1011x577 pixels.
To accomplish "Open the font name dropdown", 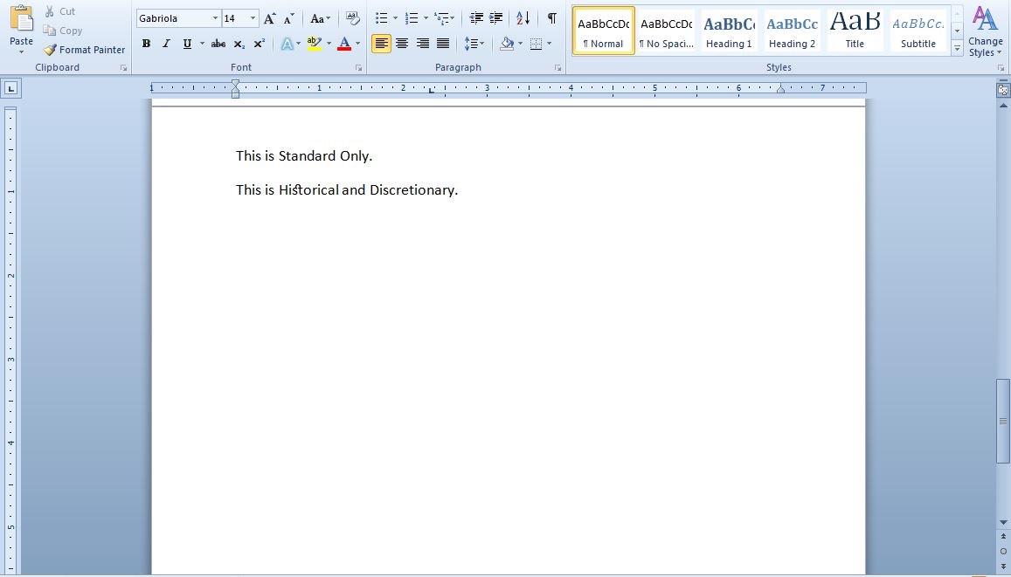I will [215, 17].
